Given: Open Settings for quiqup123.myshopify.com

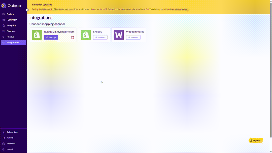Looking at the screenshot, I should (51, 37).
